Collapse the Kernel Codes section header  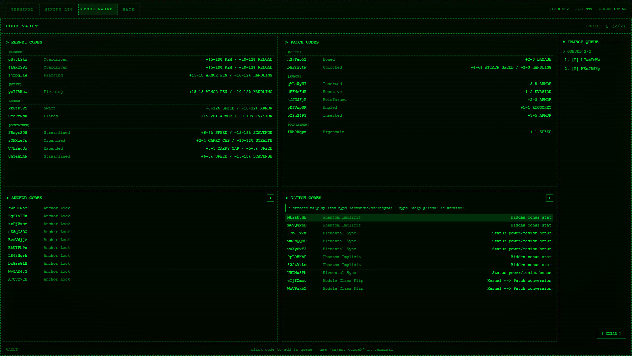pos(25,42)
